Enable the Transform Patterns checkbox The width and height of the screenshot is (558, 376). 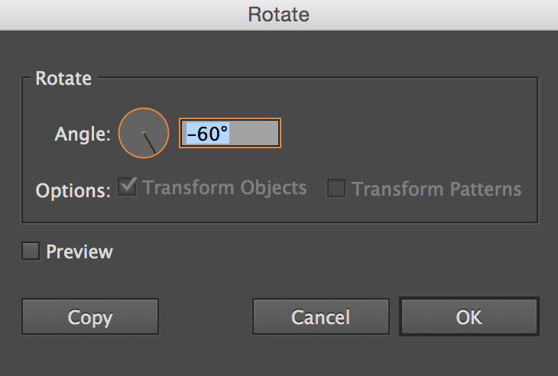pos(336,188)
